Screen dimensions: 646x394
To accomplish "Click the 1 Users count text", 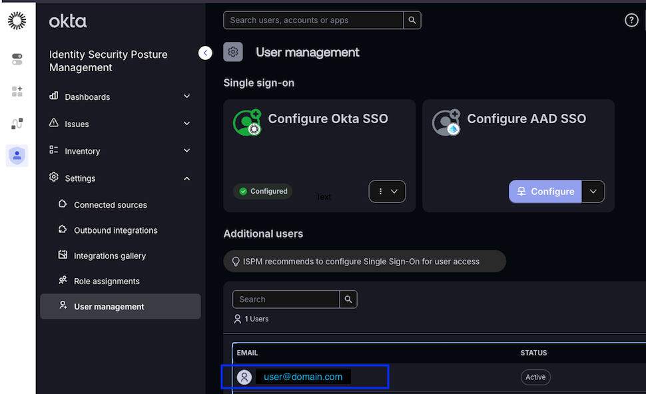I will point(256,319).
